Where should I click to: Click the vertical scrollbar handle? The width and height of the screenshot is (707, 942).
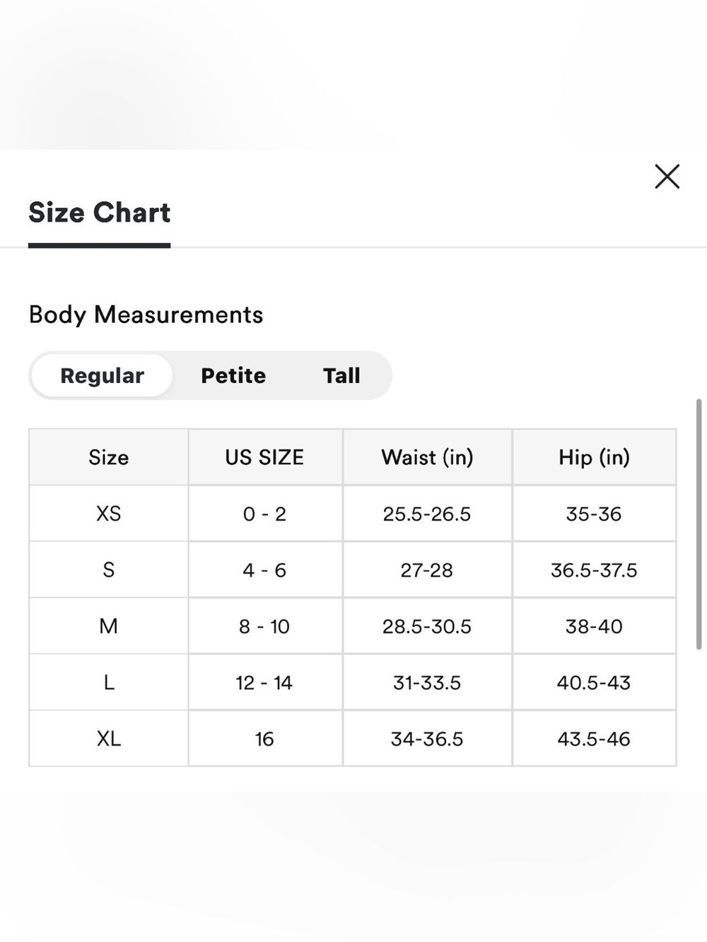pos(699,524)
